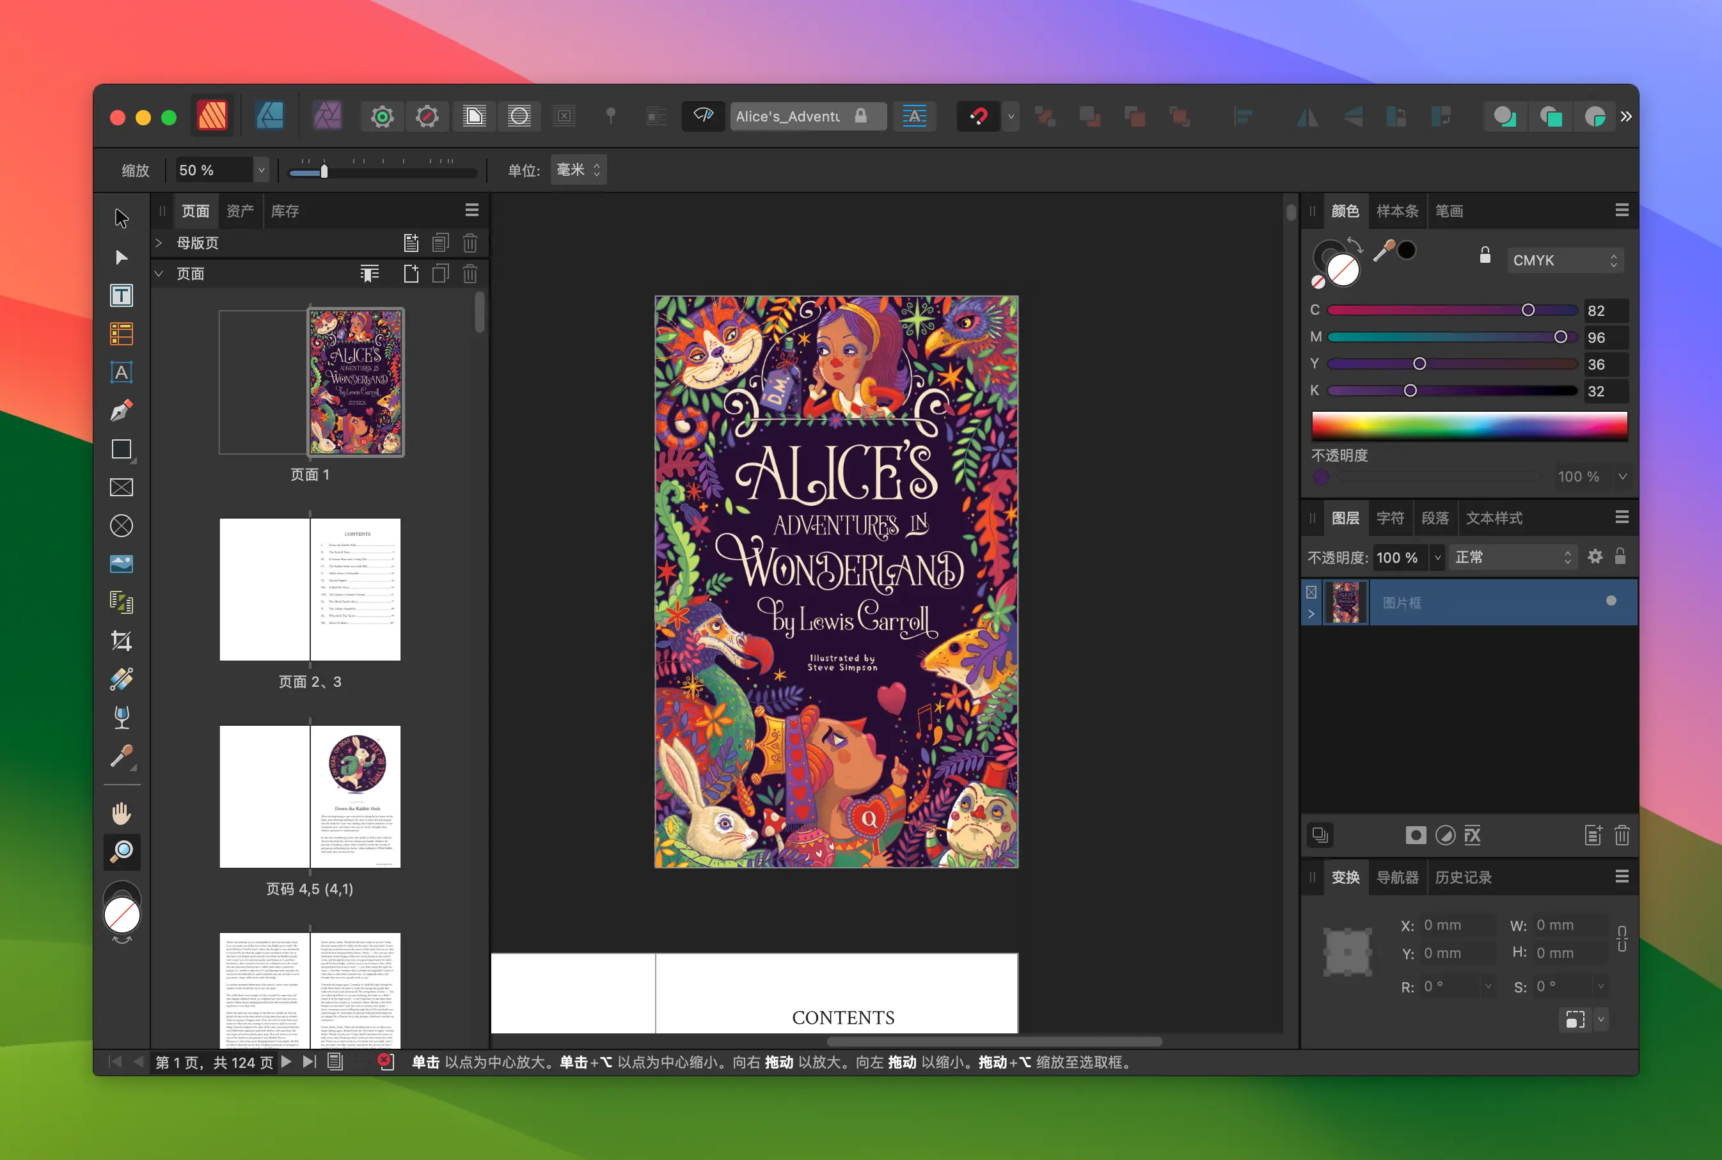Select the Frame Text tool

122,296
